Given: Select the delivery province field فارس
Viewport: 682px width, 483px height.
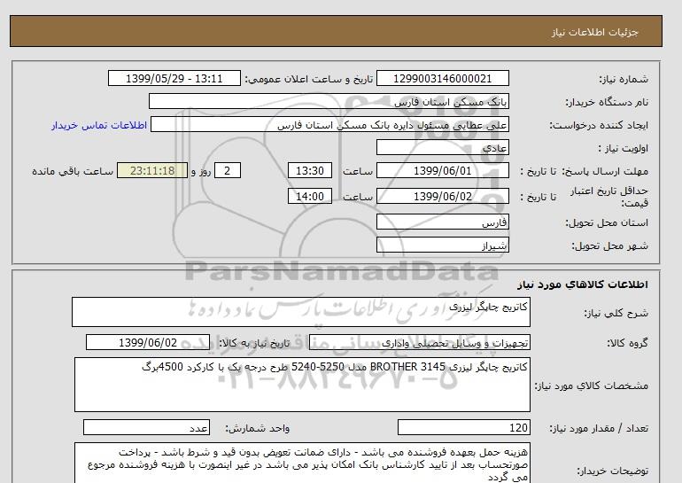Looking at the screenshot, I should pos(442,222).
